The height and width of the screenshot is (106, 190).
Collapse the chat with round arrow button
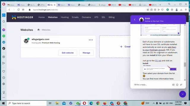tap(183, 94)
